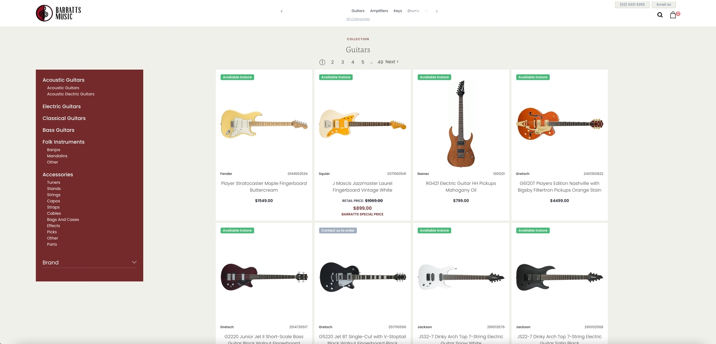Call the (03) 6331 9355 phone button
Screen dimensions: 716x344
[632, 4]
